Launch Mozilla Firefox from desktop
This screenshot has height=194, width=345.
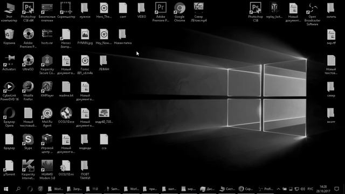(28, 91)
